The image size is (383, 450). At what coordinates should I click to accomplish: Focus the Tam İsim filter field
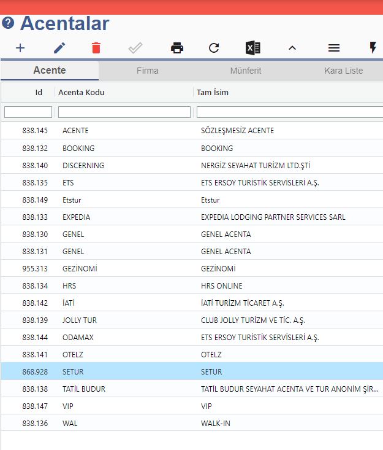coord(290,112)
